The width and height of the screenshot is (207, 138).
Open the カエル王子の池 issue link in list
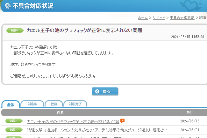73,121
